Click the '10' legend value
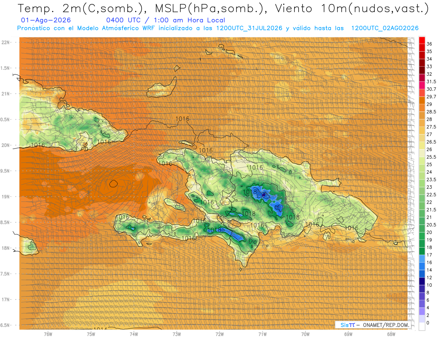 click(x=429, y=285)
